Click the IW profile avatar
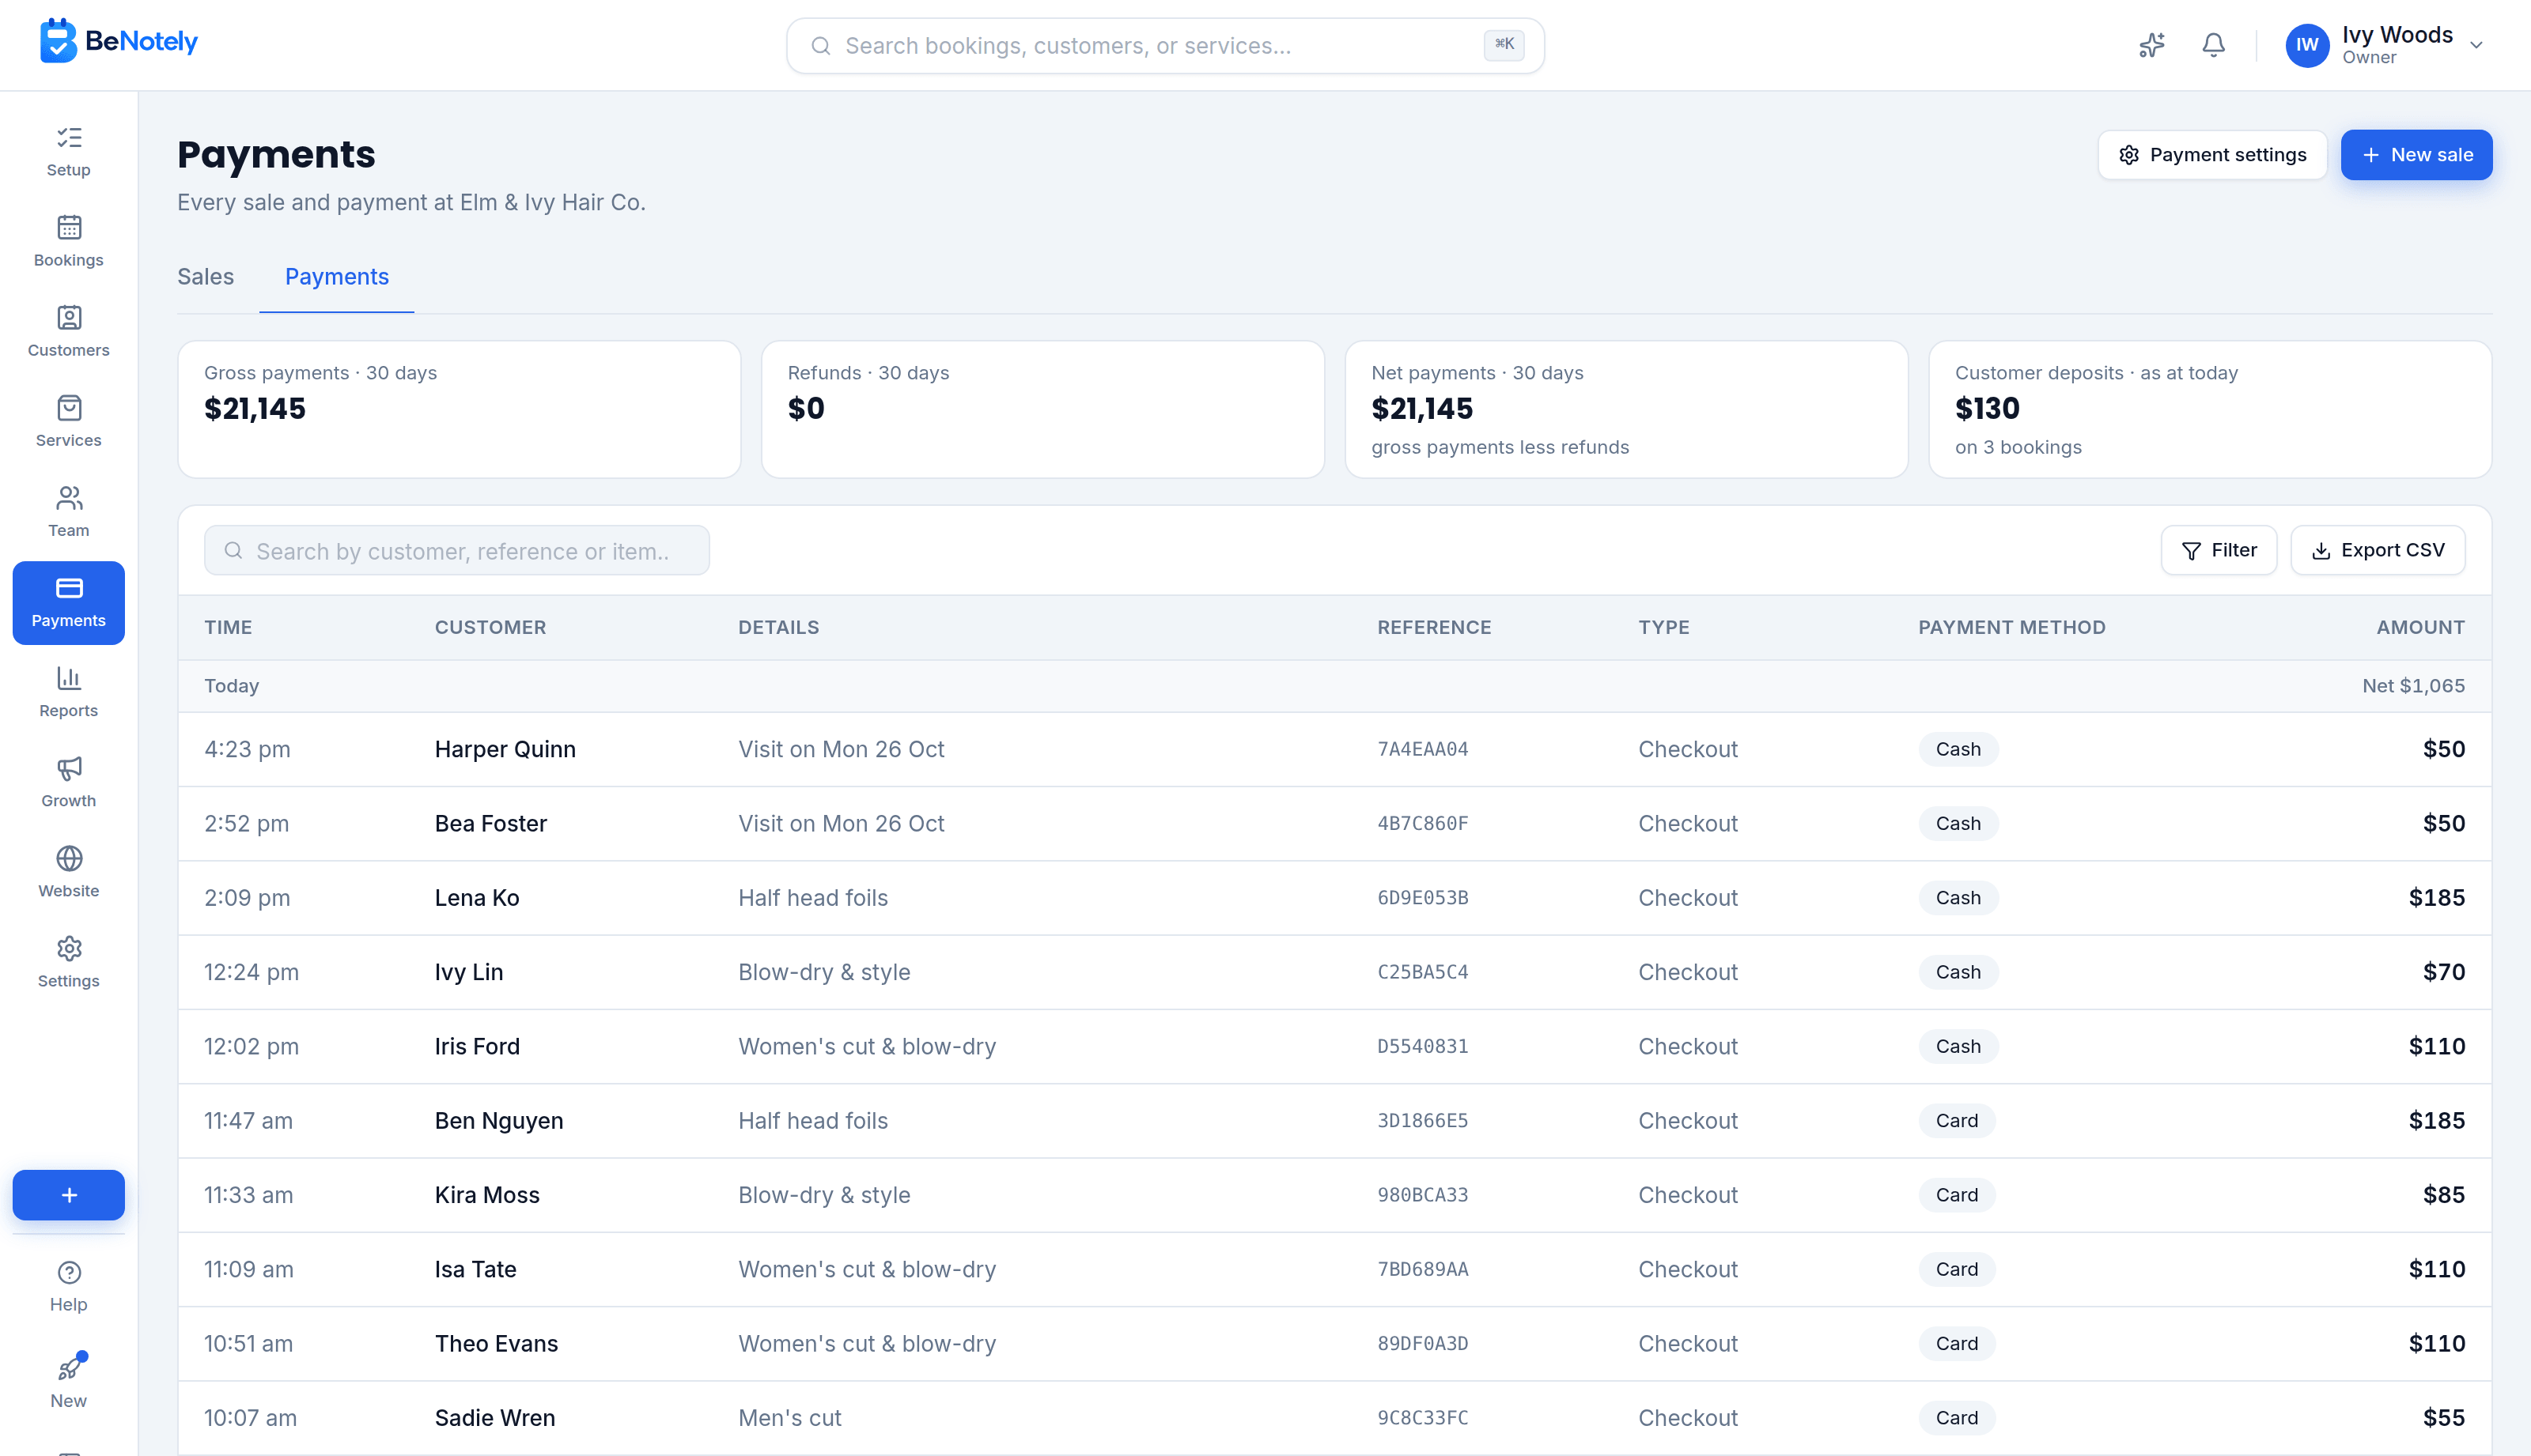Viewport: 2531px width, 1456px height. coord(2307,45)
